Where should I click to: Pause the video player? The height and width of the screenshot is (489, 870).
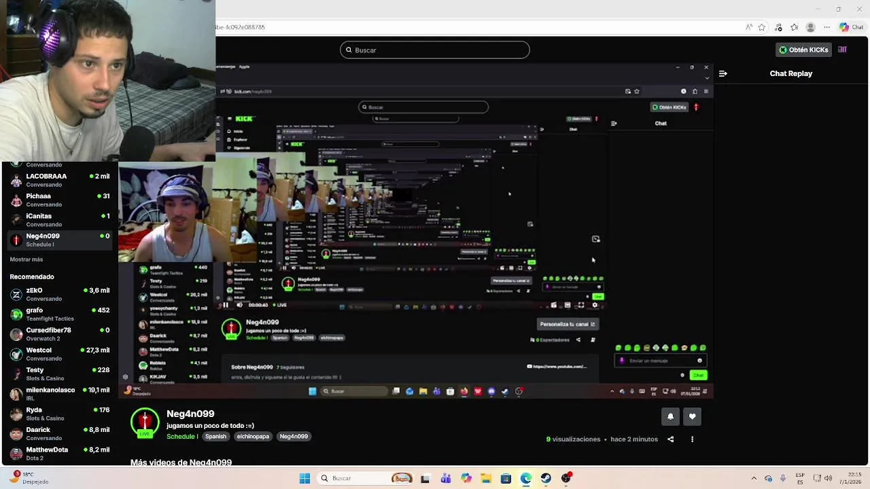(226, 305)
